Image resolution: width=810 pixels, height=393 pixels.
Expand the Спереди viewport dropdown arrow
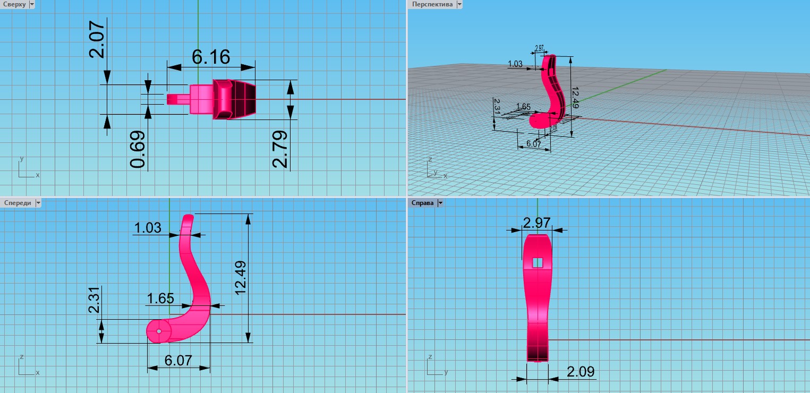[x=38, y=203]
